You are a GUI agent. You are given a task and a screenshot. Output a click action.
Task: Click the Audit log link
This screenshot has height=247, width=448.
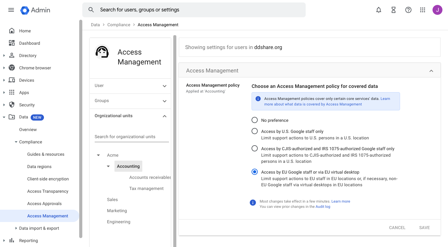(323, 207)
